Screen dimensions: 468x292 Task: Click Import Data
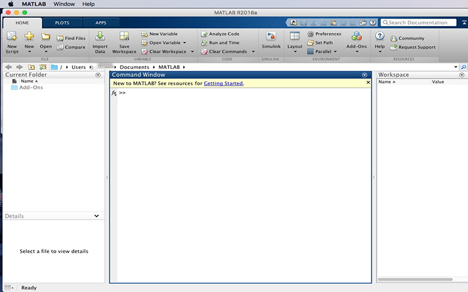[100, 42]
